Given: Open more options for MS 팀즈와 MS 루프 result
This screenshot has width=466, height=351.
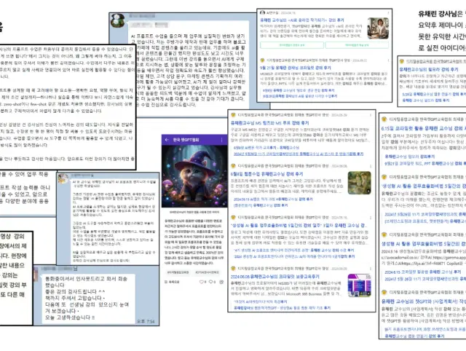Looking at the screenshot, I should (371, 115).
